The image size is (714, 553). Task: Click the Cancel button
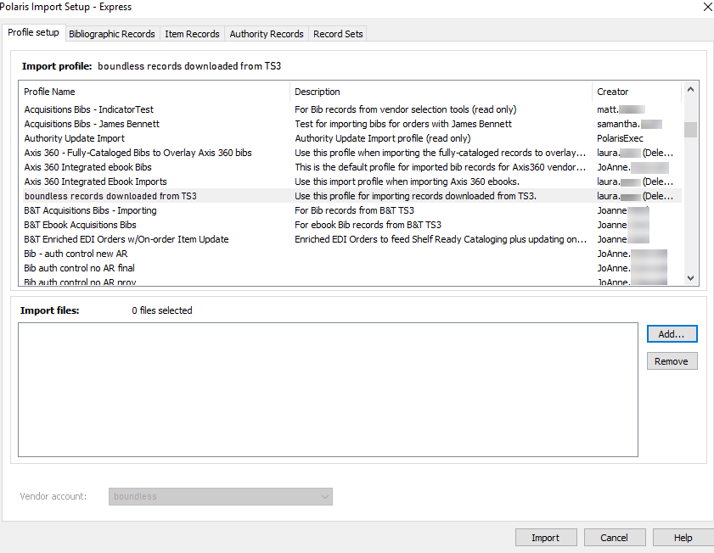(614, 538)
